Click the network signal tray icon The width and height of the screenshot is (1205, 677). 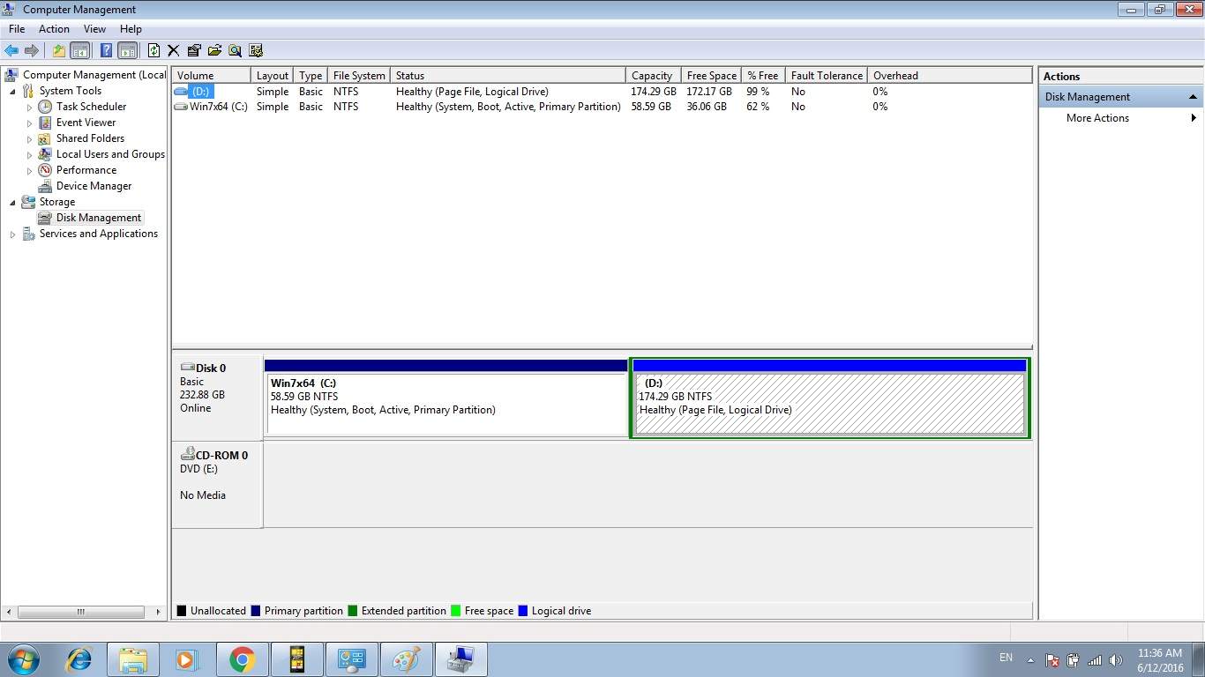[x=1094, y=659]
